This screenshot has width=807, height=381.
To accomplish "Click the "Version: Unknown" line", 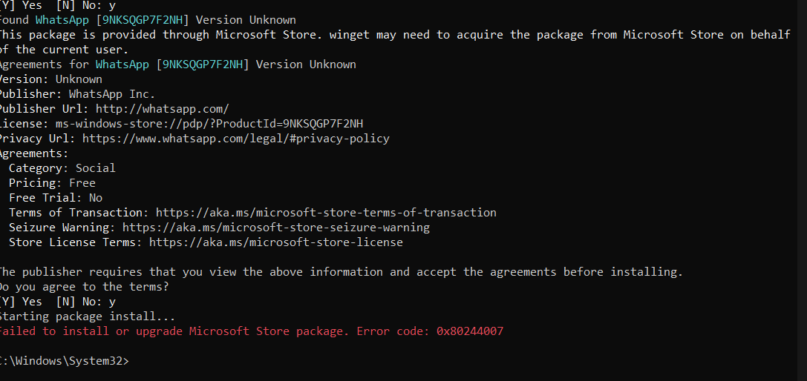I will click(50, 79).
